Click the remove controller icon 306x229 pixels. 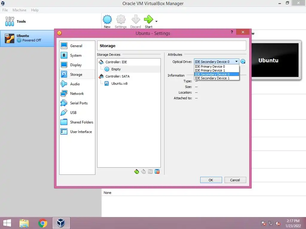(143, 171)
